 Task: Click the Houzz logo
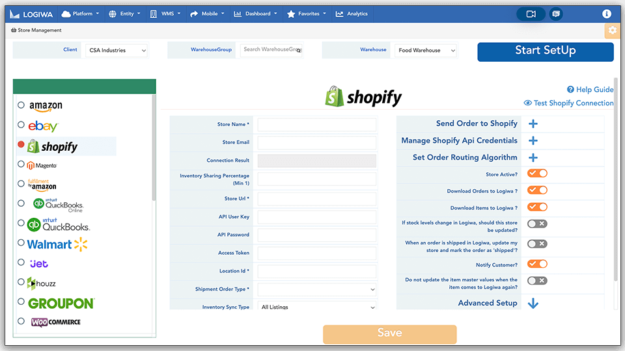click(x=41, y=283)
